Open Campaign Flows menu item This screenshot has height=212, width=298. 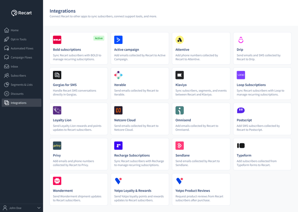pos(21,57)
